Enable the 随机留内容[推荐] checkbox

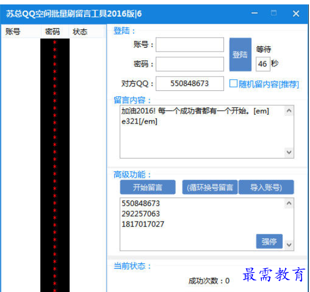tap(233, 84)
